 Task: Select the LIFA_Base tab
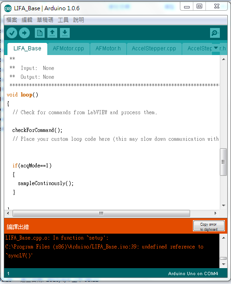27,48
